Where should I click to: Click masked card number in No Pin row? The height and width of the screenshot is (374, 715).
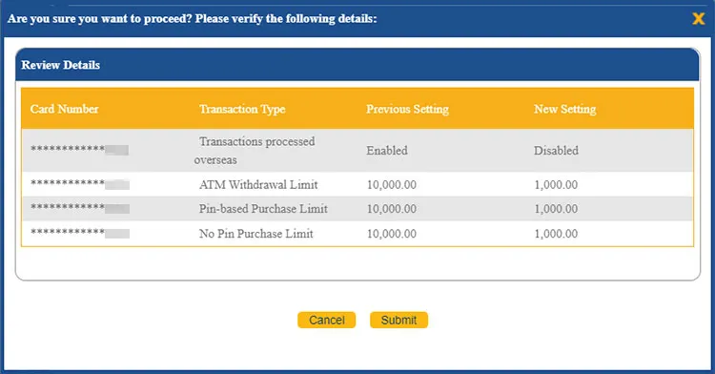tap(80, 233)
